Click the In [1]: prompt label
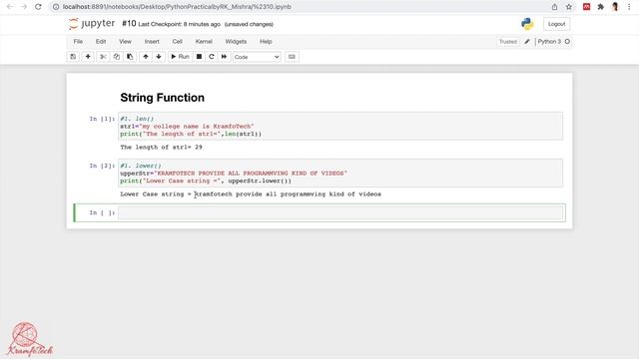The image size is (639, 359). 102,119
